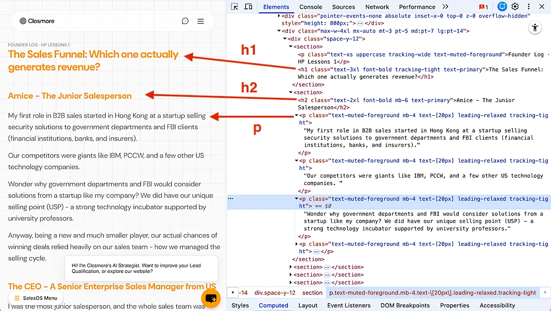551x311 pixels.
Task: Open the DevTools three-dot customize menu
Action: (x=529, y=7)
